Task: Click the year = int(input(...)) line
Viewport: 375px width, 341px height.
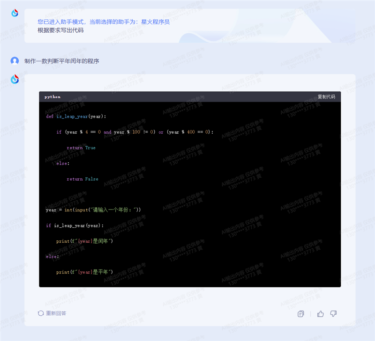Action: (x=93, y=210)
